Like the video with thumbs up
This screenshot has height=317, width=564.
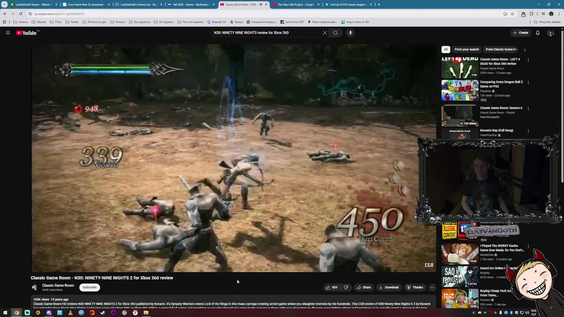point(331,288)
